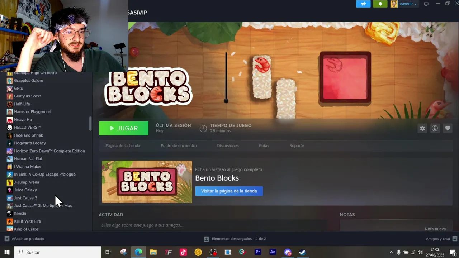The height and width of the screenshot is (258, 459).
Task: Select King of Crabs in the library
Action: (x=26, y=229)
